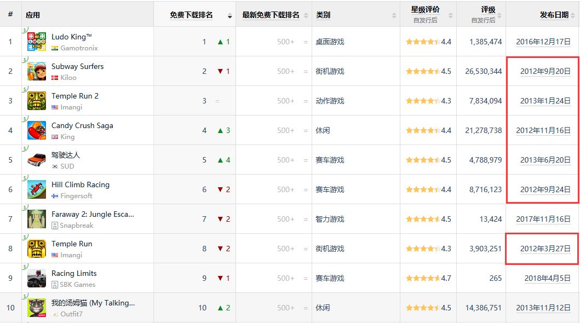Open the Ludo King™ app link

click(x=71, y=37)
